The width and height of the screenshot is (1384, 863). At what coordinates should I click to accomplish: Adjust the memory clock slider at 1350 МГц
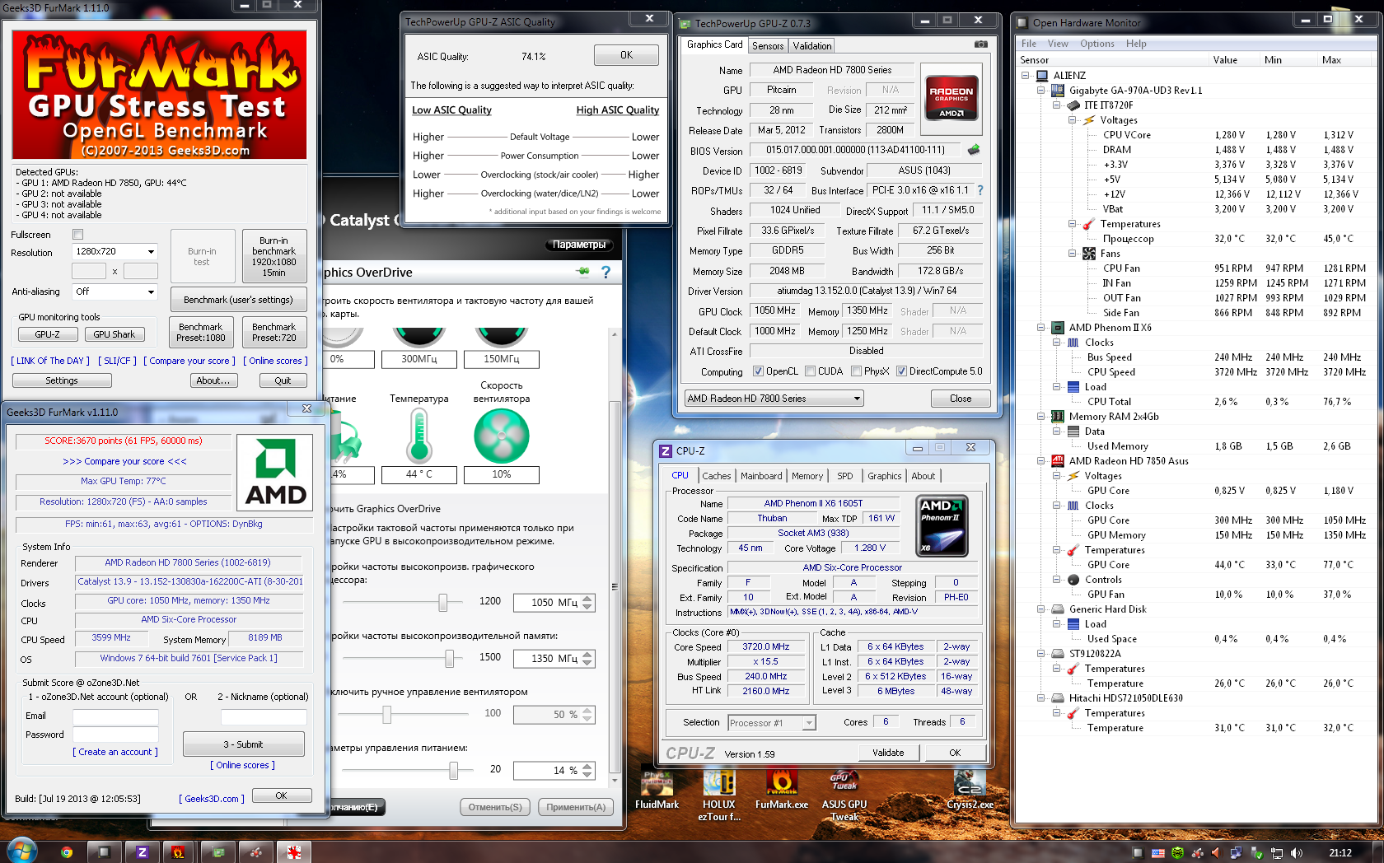(450, 658)
